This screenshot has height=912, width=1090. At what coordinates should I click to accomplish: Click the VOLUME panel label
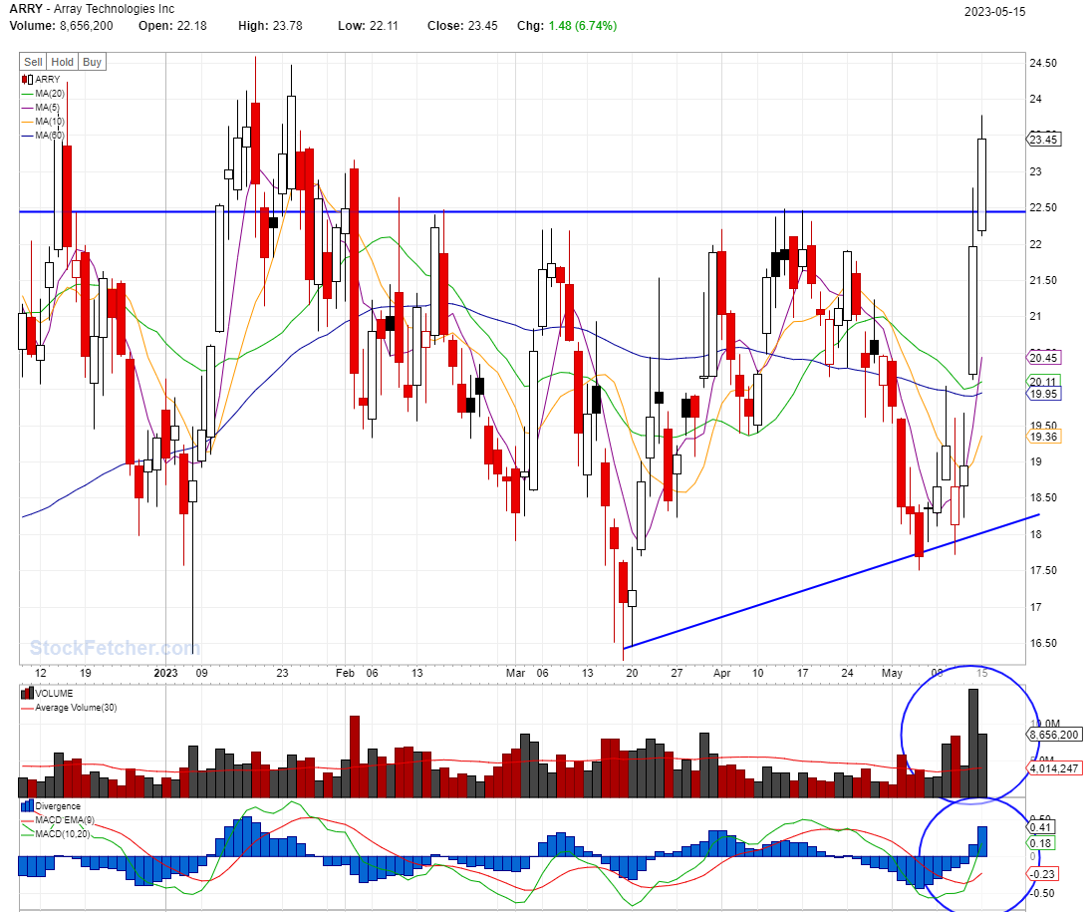(54, 693)
